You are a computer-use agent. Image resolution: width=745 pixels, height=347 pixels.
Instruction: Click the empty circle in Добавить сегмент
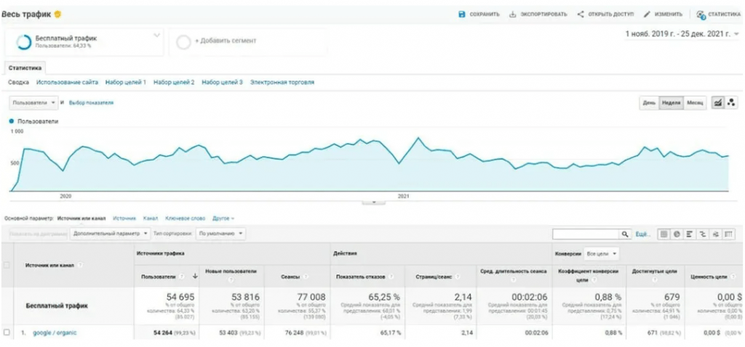183,42
